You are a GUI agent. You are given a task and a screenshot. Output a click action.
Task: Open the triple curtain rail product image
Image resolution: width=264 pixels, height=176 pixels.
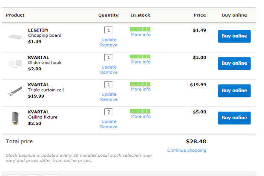pos(15,91)
